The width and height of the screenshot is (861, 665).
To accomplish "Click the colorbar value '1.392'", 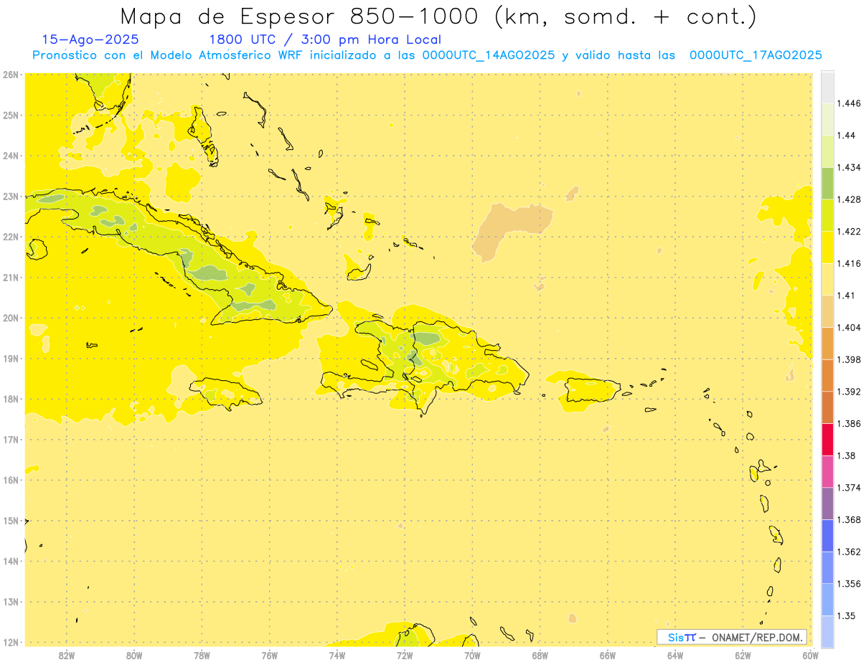I will tap(849, 392).
